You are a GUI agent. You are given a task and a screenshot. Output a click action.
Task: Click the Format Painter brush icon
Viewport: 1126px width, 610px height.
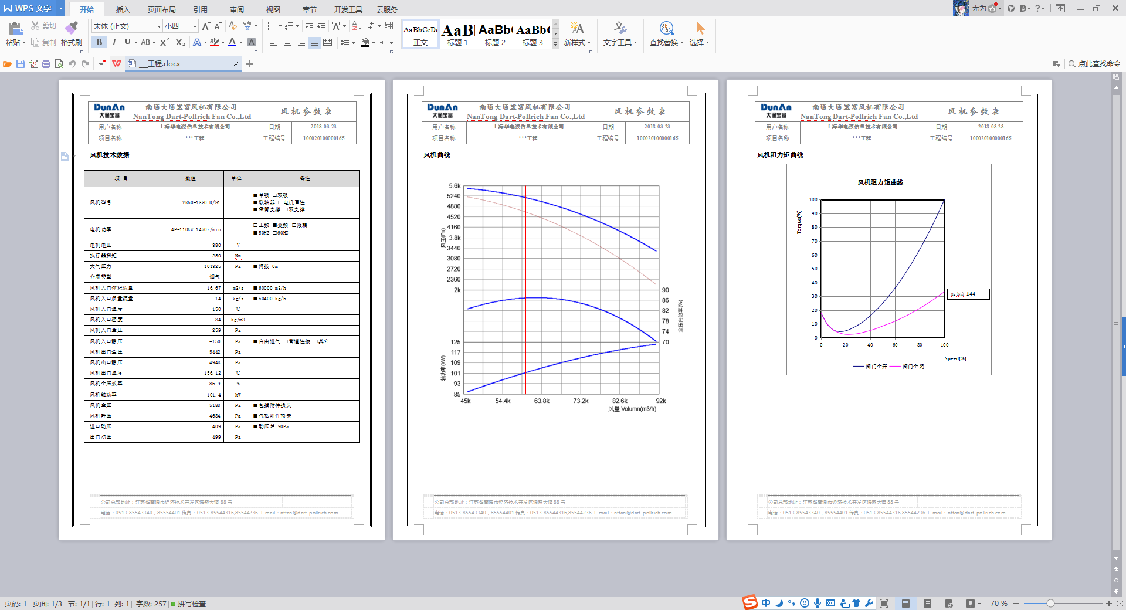coord(71,28)
